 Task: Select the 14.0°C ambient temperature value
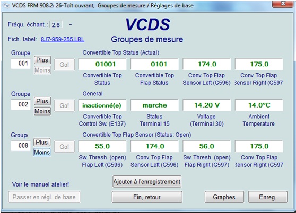coord(259,105)
